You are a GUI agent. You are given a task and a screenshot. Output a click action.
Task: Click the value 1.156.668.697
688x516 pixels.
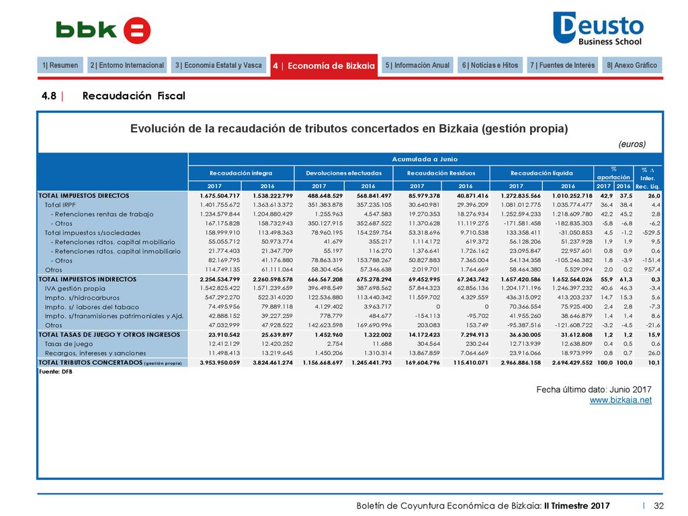pyautogui.click(x=322, y=362)
